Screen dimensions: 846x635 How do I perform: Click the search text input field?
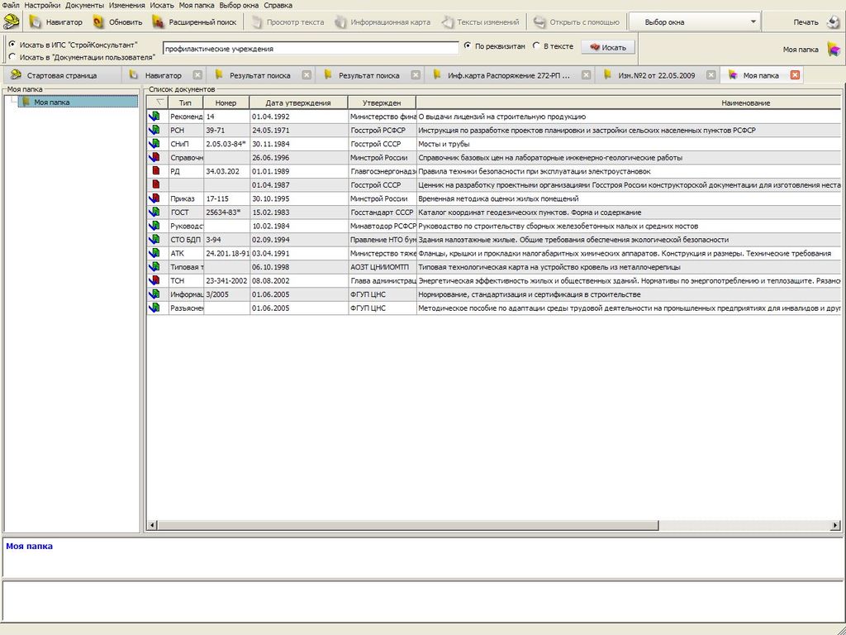[311, 48]
